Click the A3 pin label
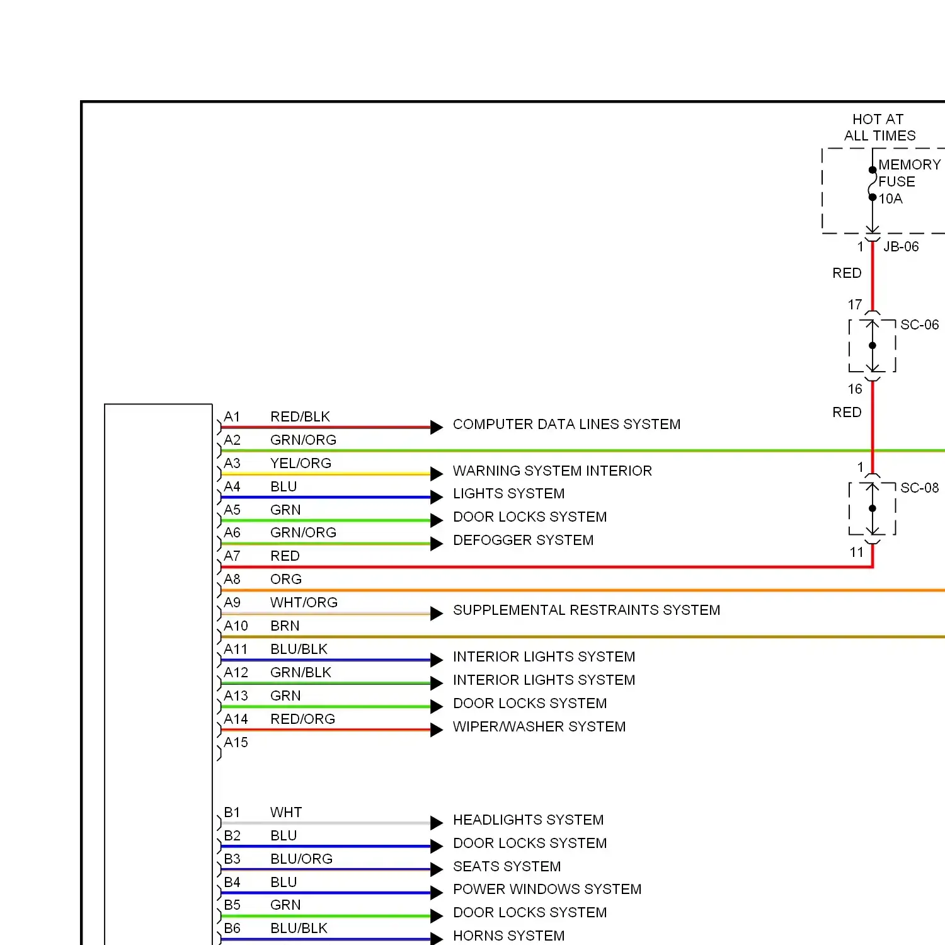 tap(232, 463)
